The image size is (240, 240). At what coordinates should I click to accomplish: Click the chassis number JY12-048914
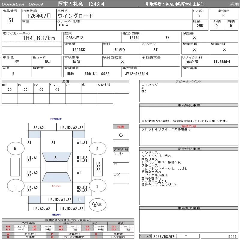pyautogui.click(x=136, y=73)
